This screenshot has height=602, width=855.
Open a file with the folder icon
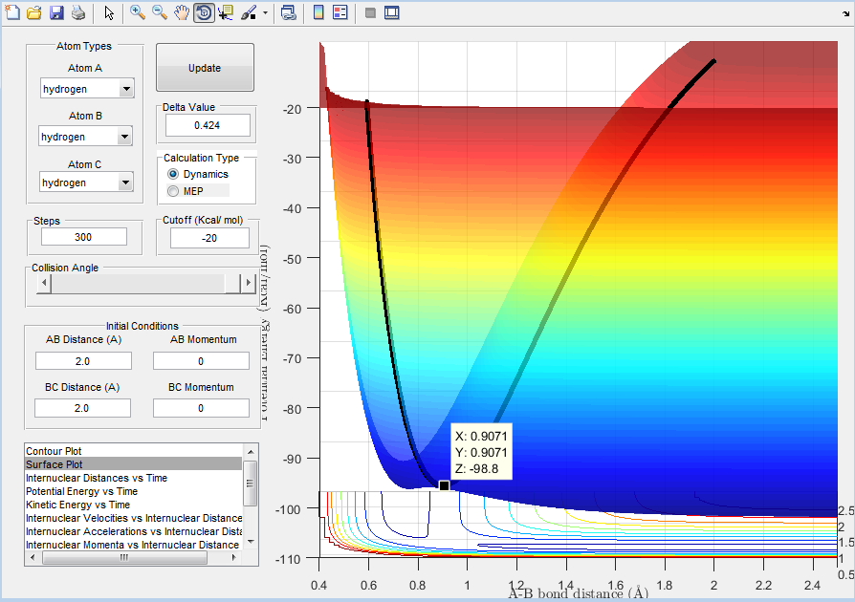pyautogui.click(x=34, y=13)
